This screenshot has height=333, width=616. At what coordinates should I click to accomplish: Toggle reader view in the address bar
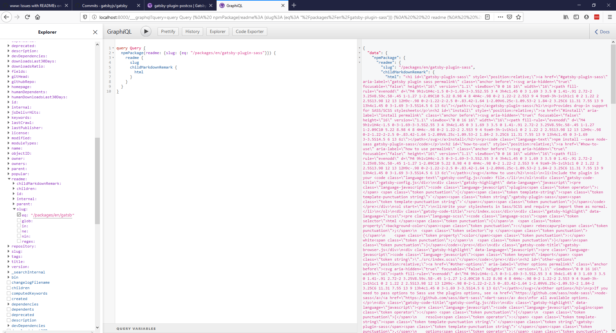487,17
